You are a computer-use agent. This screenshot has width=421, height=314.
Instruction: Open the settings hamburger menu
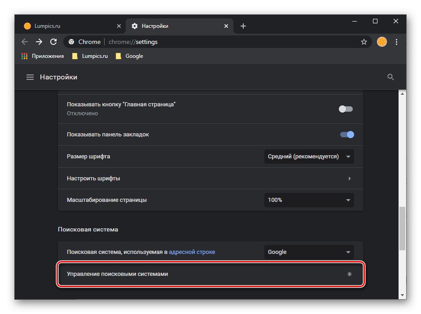coord(30,77)
